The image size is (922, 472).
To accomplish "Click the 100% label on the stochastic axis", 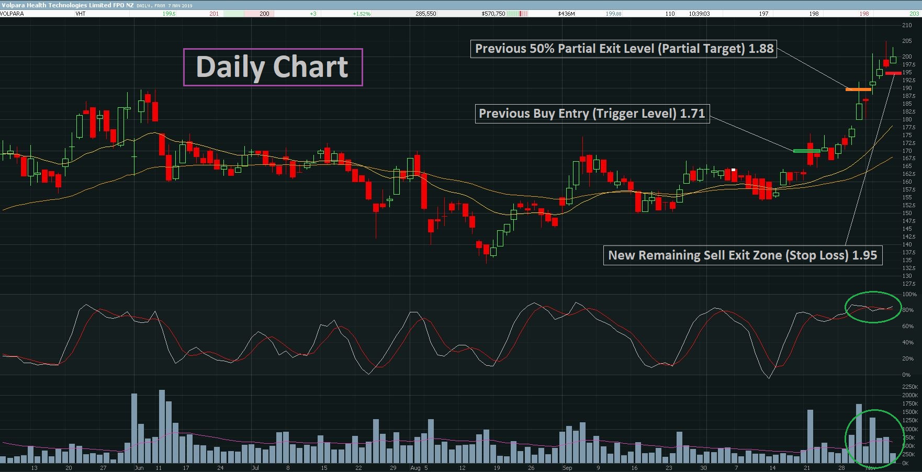I will click(x=909, y=295).
